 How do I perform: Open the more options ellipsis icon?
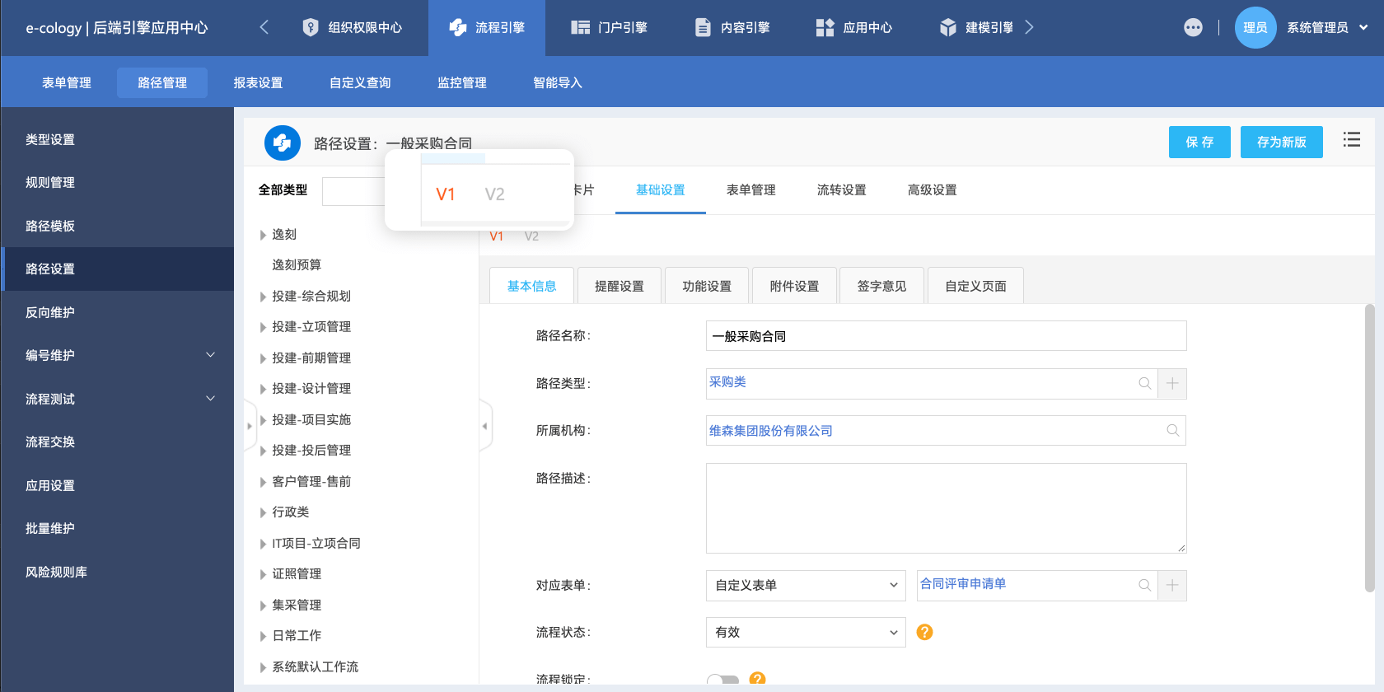click(1193, 27)
